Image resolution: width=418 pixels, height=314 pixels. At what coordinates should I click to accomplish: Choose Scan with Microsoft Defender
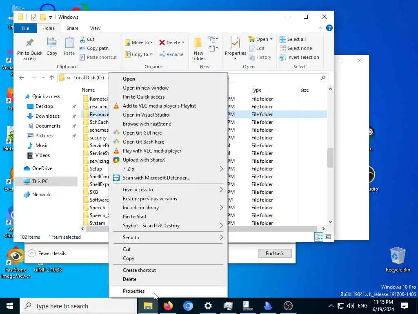click(168, 178)
